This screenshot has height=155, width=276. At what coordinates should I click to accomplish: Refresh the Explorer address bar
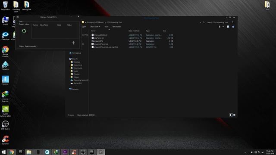coord(204,22)
